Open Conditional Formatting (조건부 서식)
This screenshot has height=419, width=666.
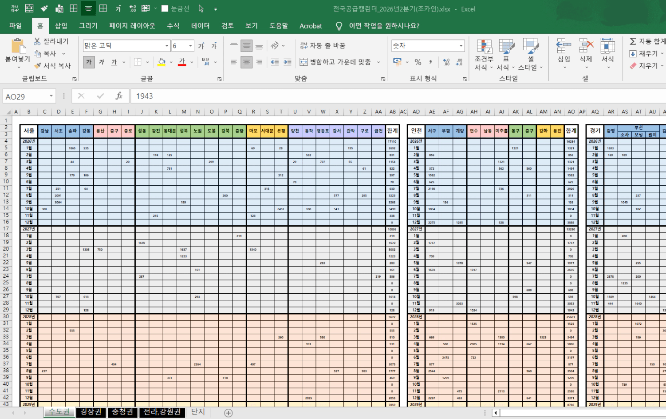[484, 55]
